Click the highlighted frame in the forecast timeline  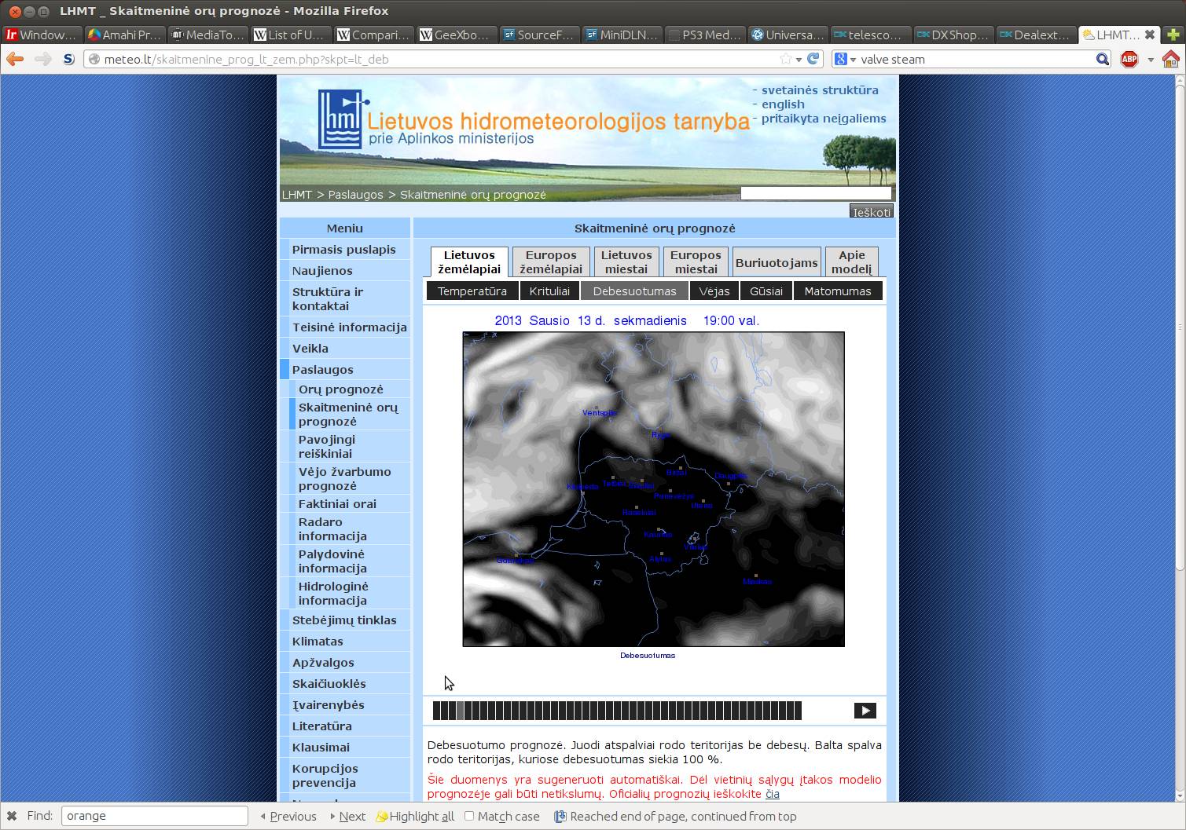coord(461,711)
